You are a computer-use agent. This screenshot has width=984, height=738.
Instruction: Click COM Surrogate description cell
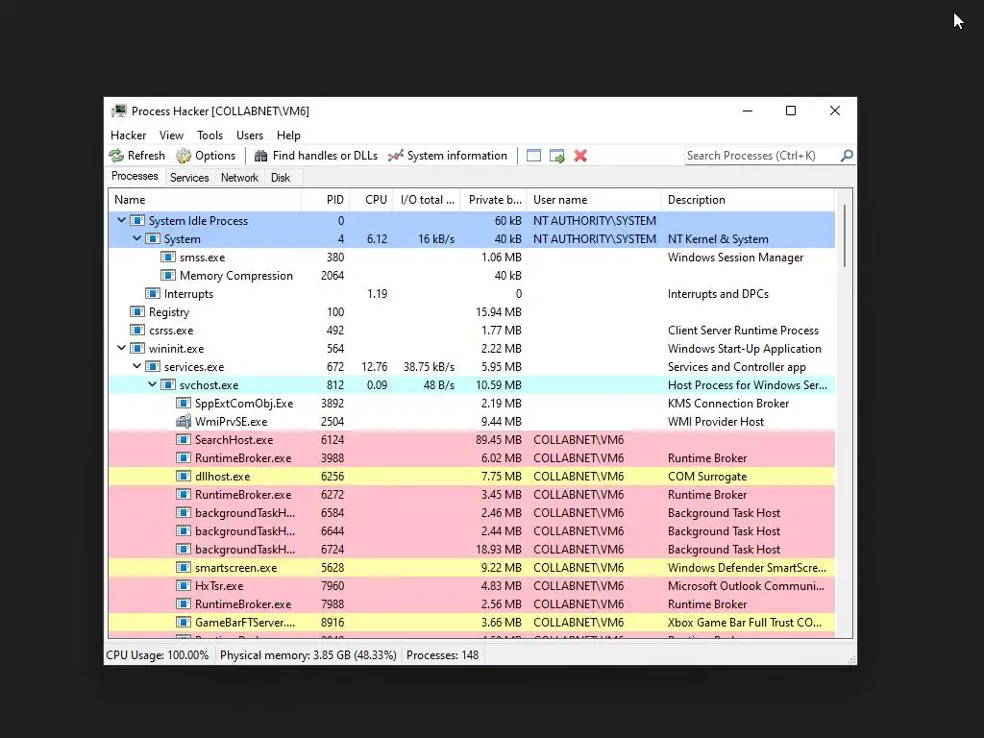[707, 477]
